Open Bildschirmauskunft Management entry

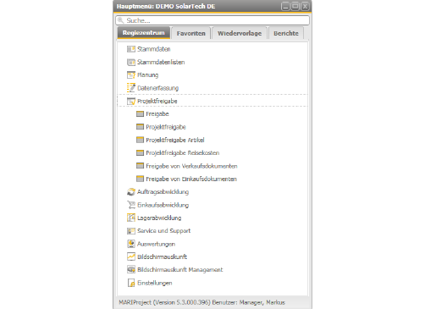(x=180, y=270)
